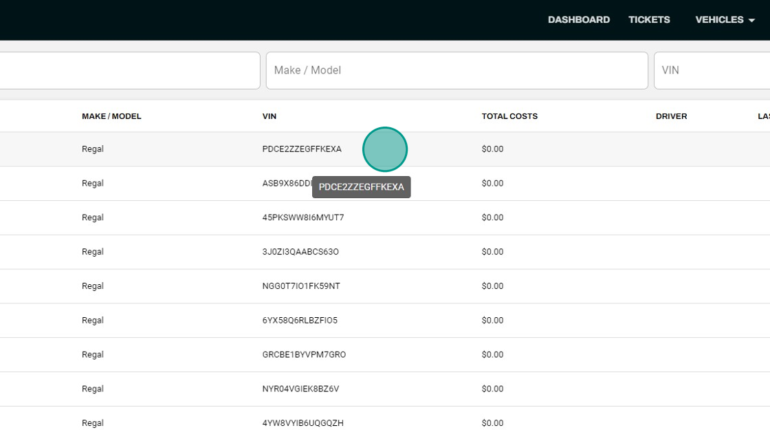This screenshot has width=770, height=430.
Task: Select the row with VIN NGG0T7IO1FK59NT
Action: tap(385, 286)
